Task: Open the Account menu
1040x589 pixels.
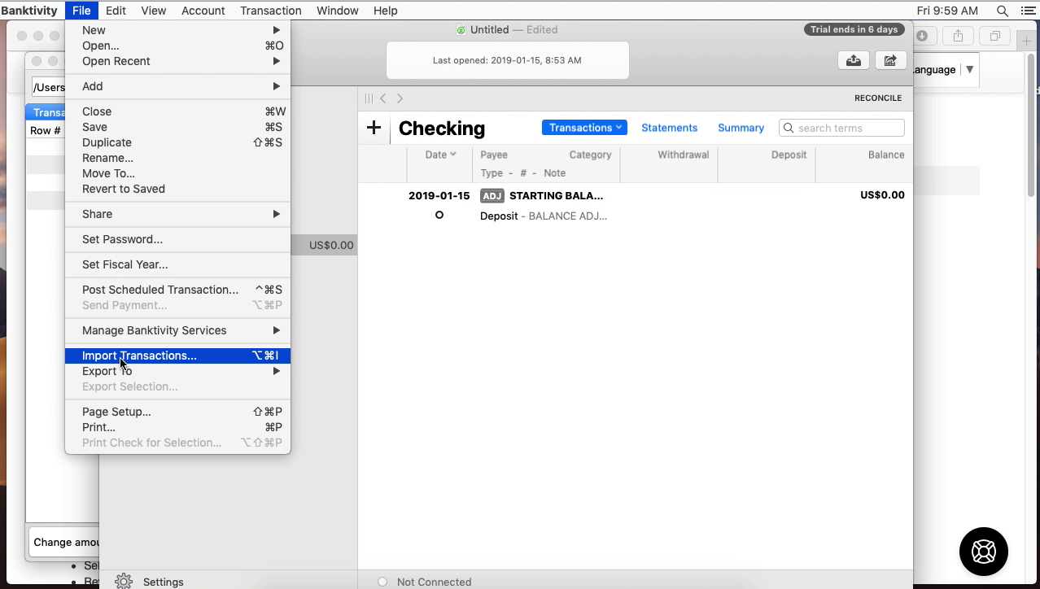Action: [x=203, y=11]
